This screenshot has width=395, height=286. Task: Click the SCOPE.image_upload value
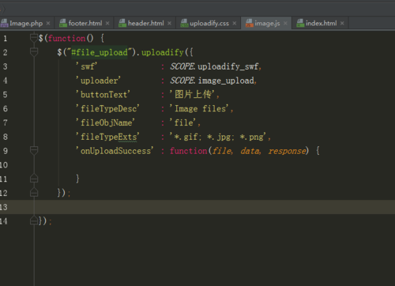click(x=212, y=81)
